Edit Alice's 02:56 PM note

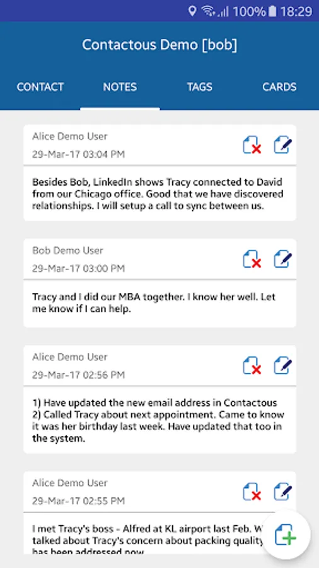(283, 365)
